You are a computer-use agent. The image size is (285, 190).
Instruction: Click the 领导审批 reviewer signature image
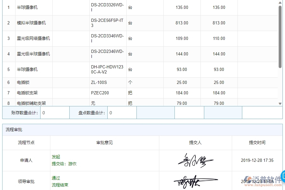click(195, 181)
